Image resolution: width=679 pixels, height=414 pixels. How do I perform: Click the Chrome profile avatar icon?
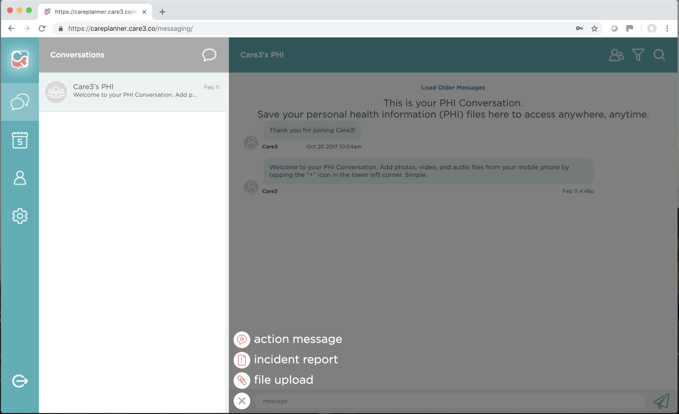(x=652, y=28)
